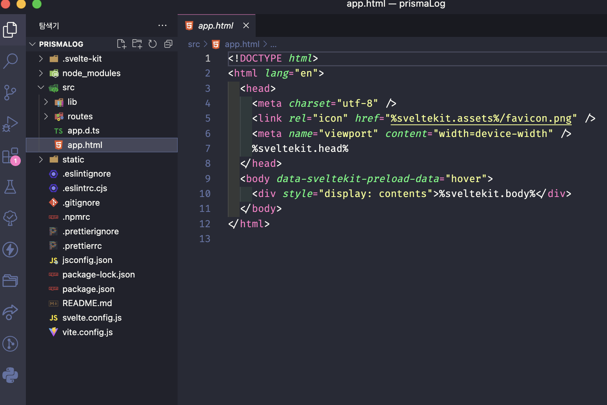Click the macOS green fullscreen button
This screenshot has width=607, height=405.
click(37, 4)
